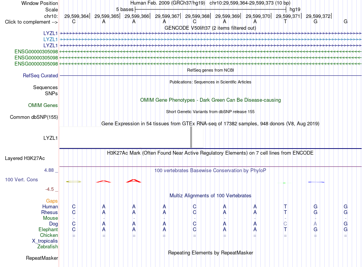Select the RepeatMasker track label
Viewport: 362px width, 267px height.
click(x=42, y=258)
